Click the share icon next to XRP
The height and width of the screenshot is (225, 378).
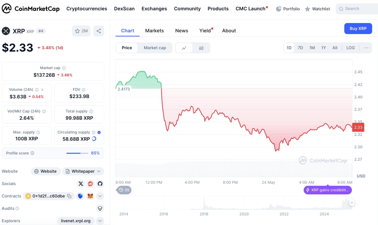point(99,31)
